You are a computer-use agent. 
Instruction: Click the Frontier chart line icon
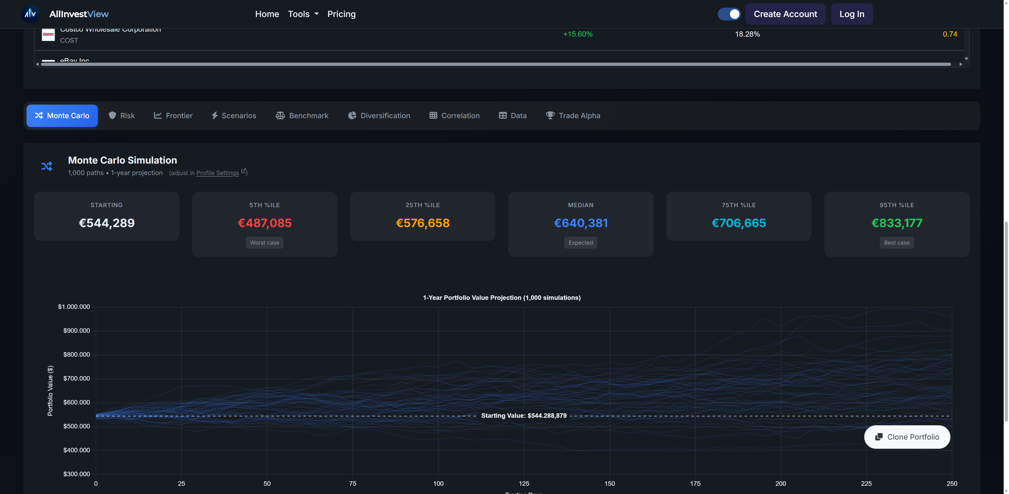click(158, 116)
